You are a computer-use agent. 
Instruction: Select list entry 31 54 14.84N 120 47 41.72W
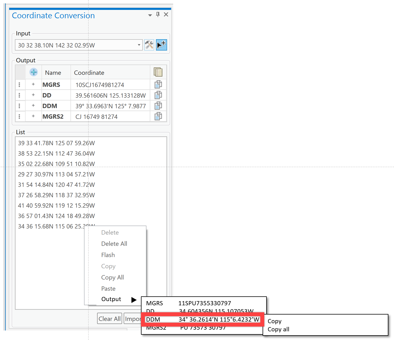(56, 185)
